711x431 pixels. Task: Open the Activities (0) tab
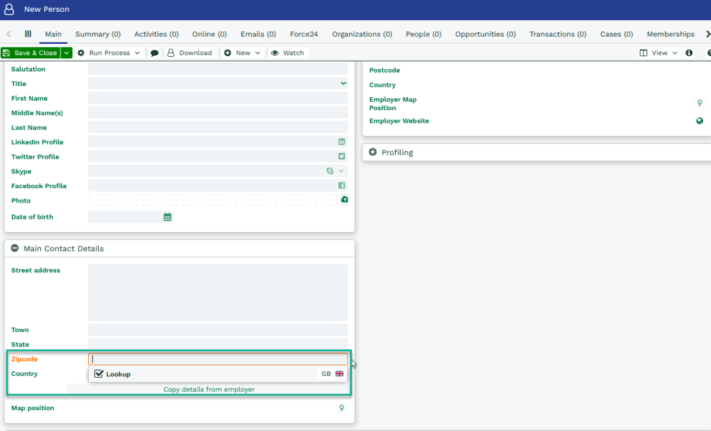156,34
